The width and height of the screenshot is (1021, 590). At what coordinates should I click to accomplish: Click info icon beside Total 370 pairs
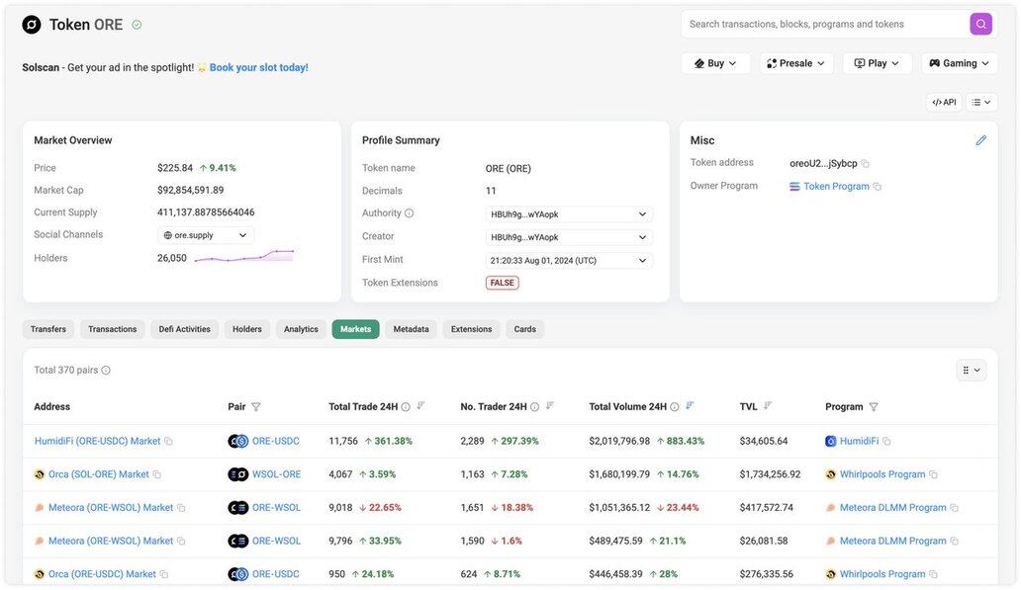pyautogui.click(x=106, y=371)
